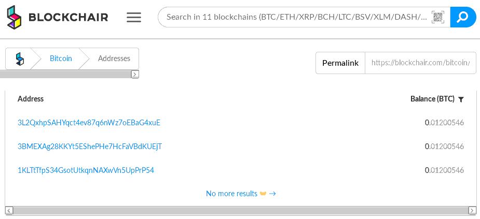This screenshot has height=219, width=480.
Task: Select Addresses in the breadcrumb
Action: point(114,59)
